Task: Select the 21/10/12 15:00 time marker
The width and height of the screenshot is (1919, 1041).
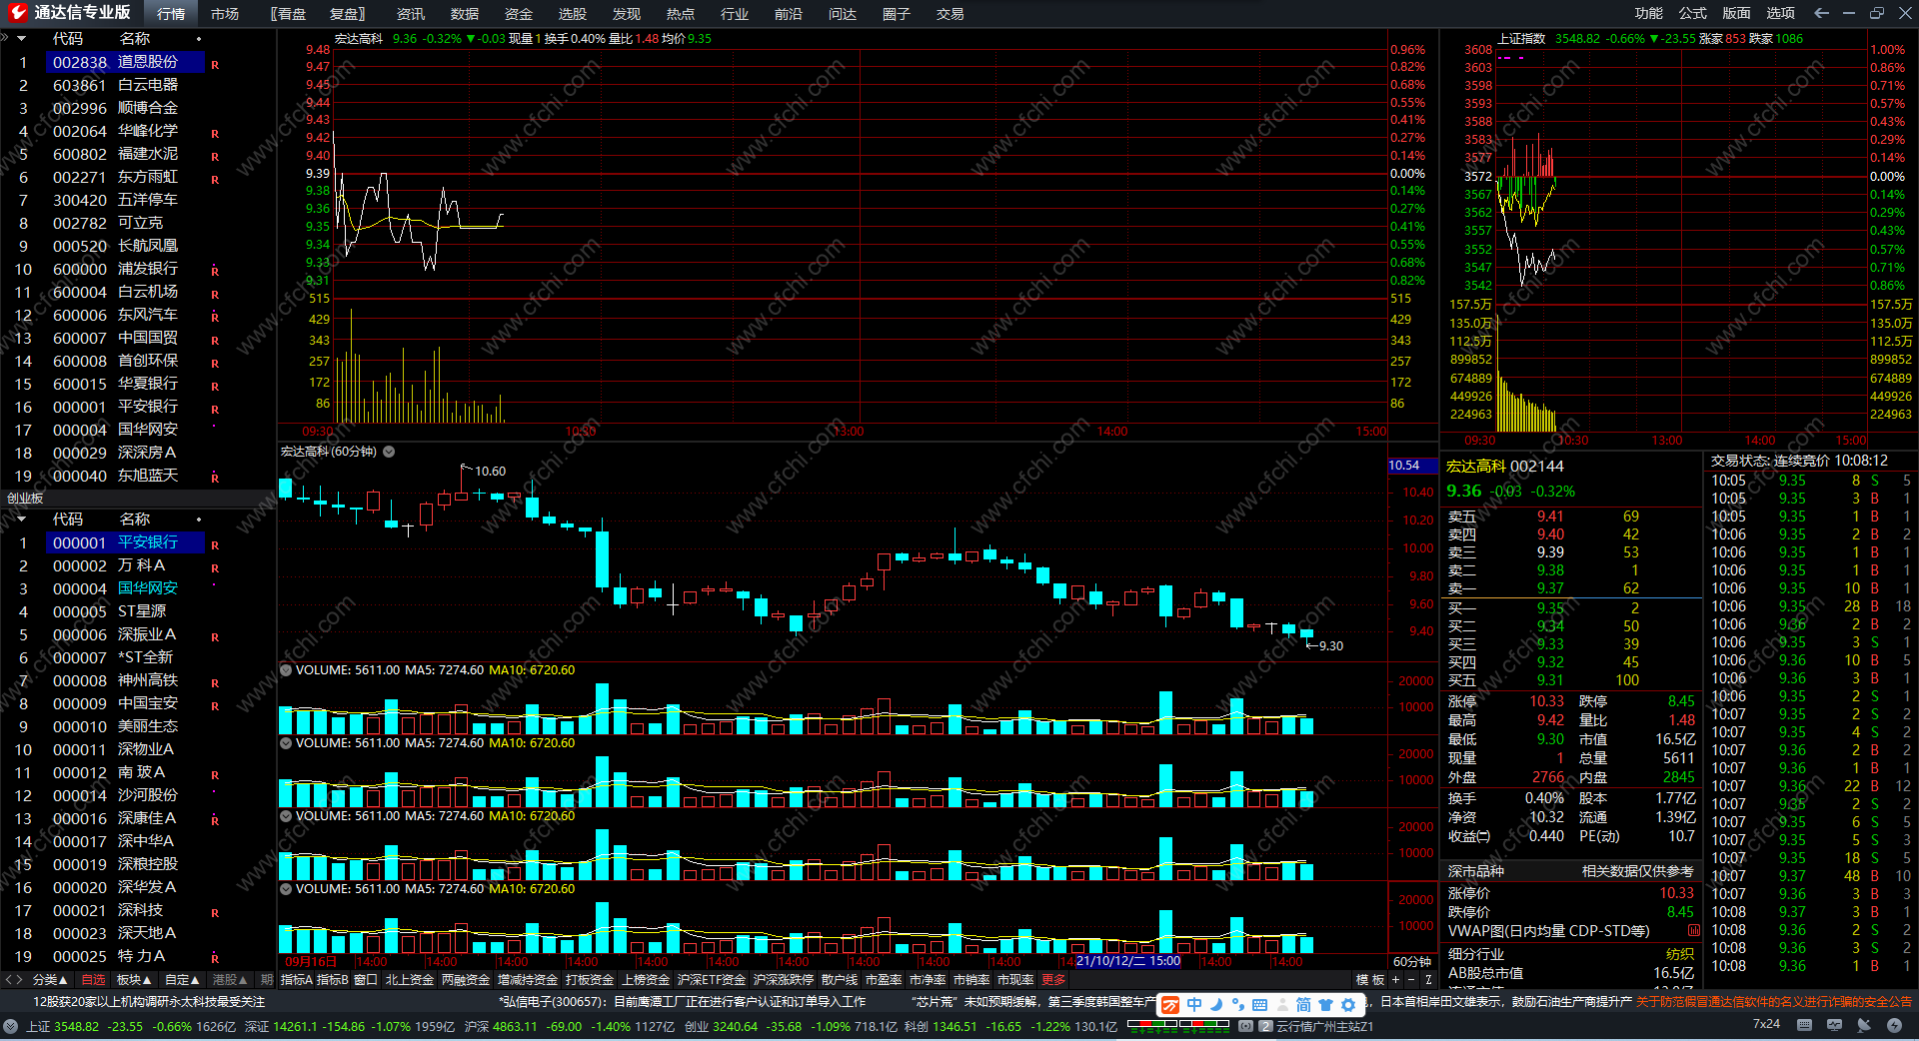Action: point(1128,962)
